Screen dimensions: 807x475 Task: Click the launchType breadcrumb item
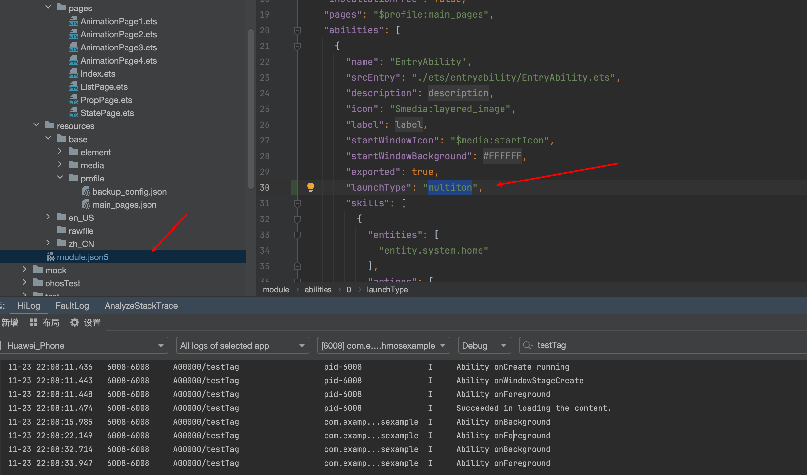point(387,290)
